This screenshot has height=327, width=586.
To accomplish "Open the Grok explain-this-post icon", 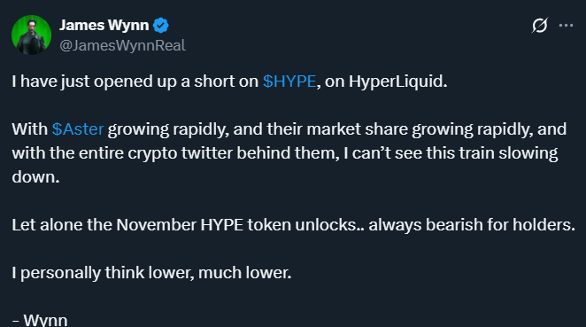I will (540, 26).
